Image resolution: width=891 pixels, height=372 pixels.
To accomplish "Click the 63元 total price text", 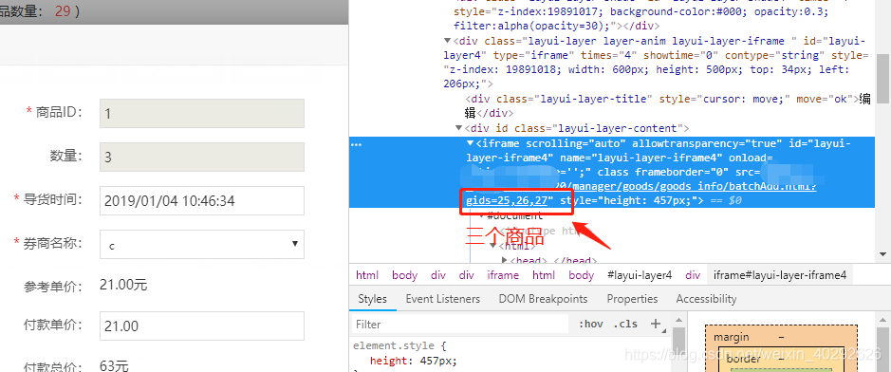I will point(114,365).
